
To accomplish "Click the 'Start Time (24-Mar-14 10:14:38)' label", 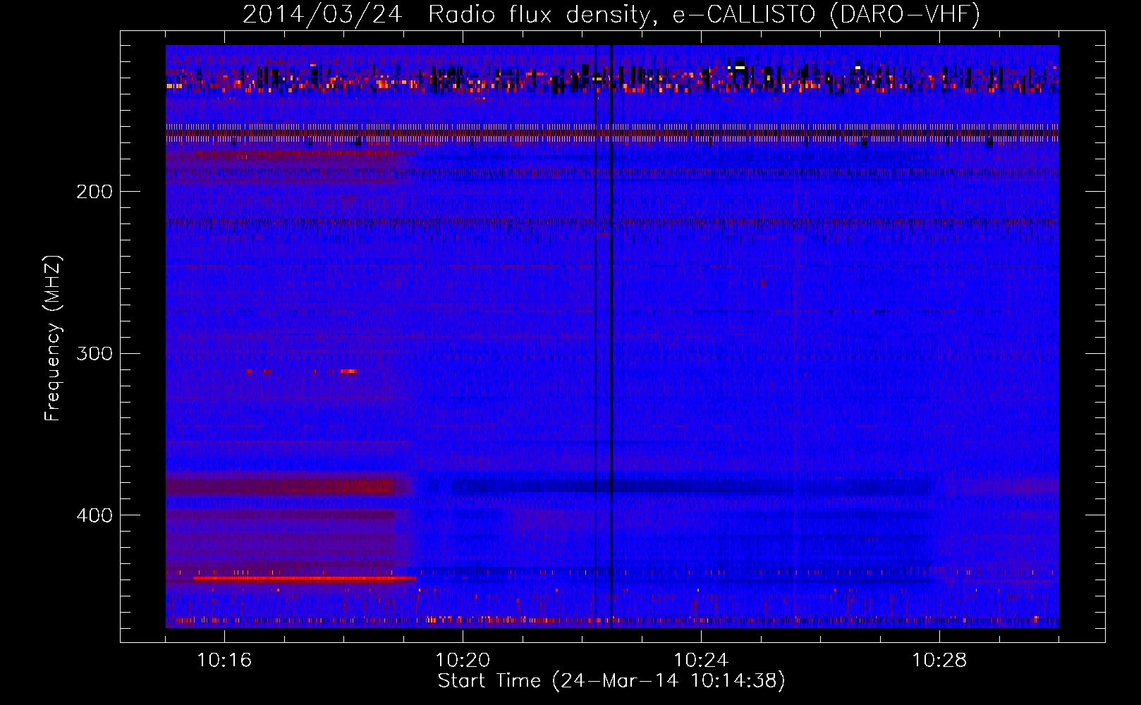I will (611, 681).
